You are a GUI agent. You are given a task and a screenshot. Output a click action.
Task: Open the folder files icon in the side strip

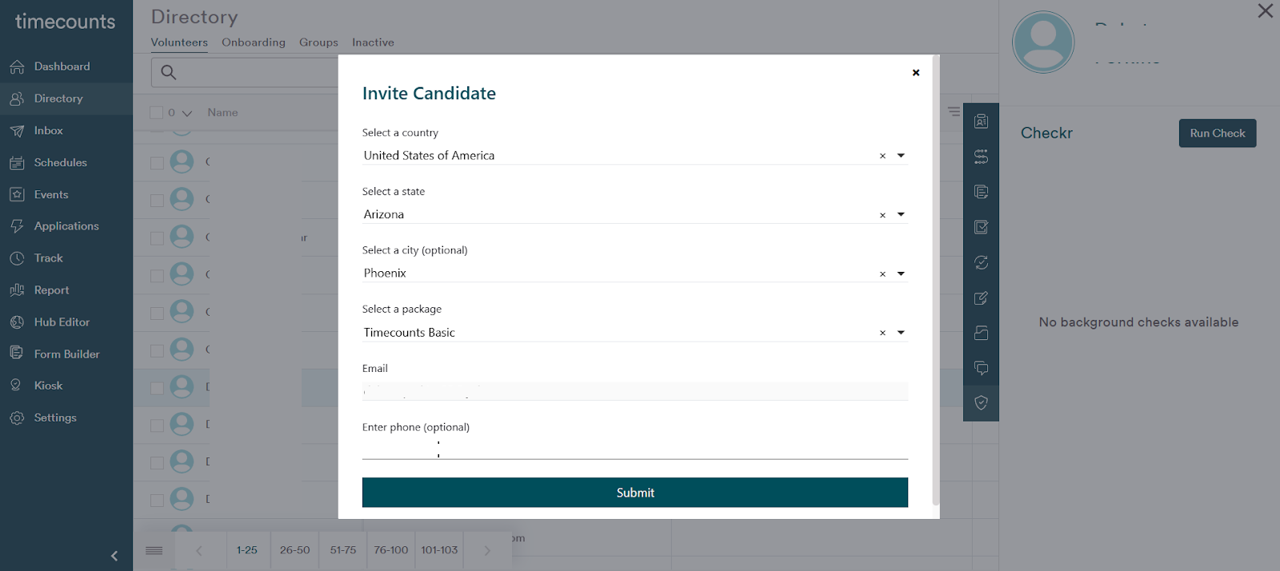(x=981, y=333)
